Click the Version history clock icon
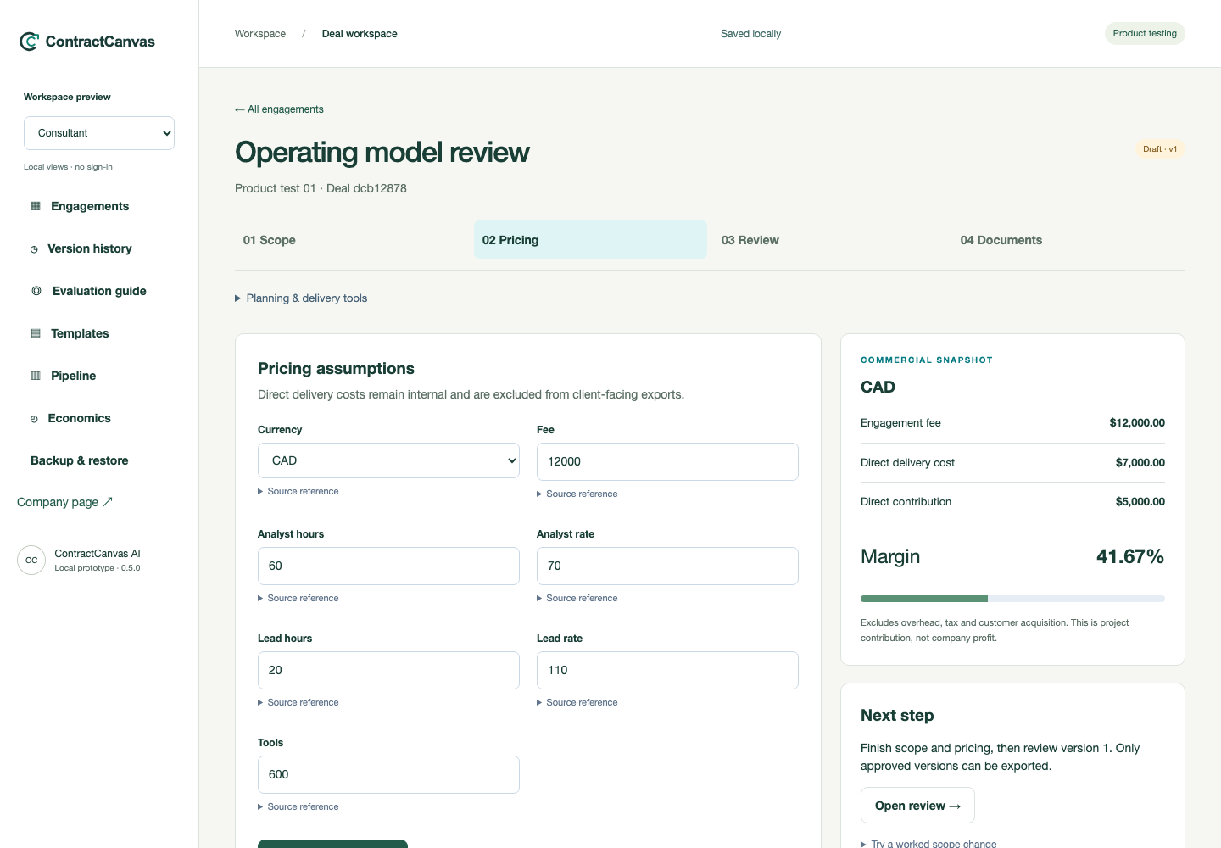1221x848 pixels. [34, 249]
